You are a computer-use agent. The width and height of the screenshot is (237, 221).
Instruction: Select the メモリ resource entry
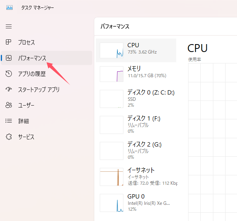point(136,74)
